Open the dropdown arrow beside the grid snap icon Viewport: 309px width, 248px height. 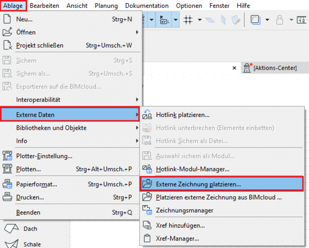(199, 20)
